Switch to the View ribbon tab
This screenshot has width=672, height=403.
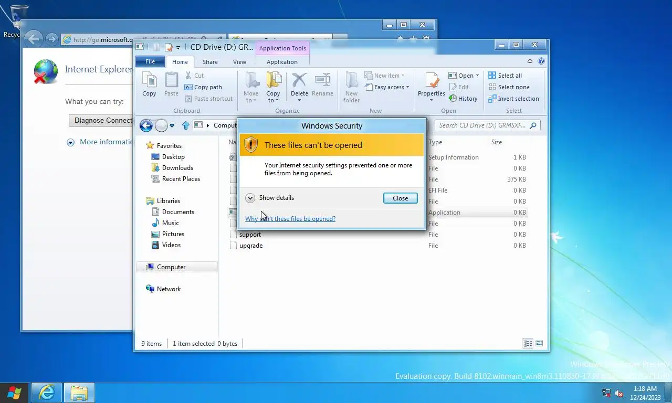pos(239,62)
